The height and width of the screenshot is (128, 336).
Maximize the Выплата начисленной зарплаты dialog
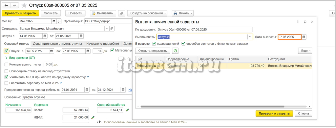pos(305,22)
